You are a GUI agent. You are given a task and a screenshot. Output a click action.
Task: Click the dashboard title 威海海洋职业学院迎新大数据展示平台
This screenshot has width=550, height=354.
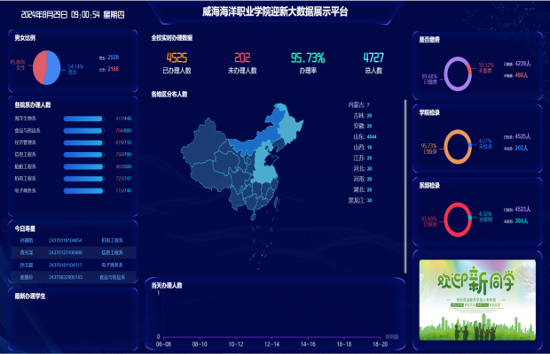pyautogui.click(x=275, y=12)
